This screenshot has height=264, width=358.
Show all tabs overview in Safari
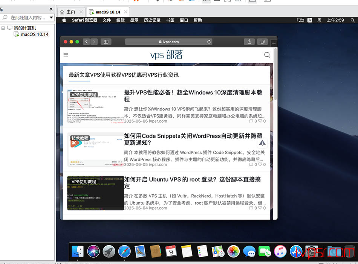coord(263,42)
